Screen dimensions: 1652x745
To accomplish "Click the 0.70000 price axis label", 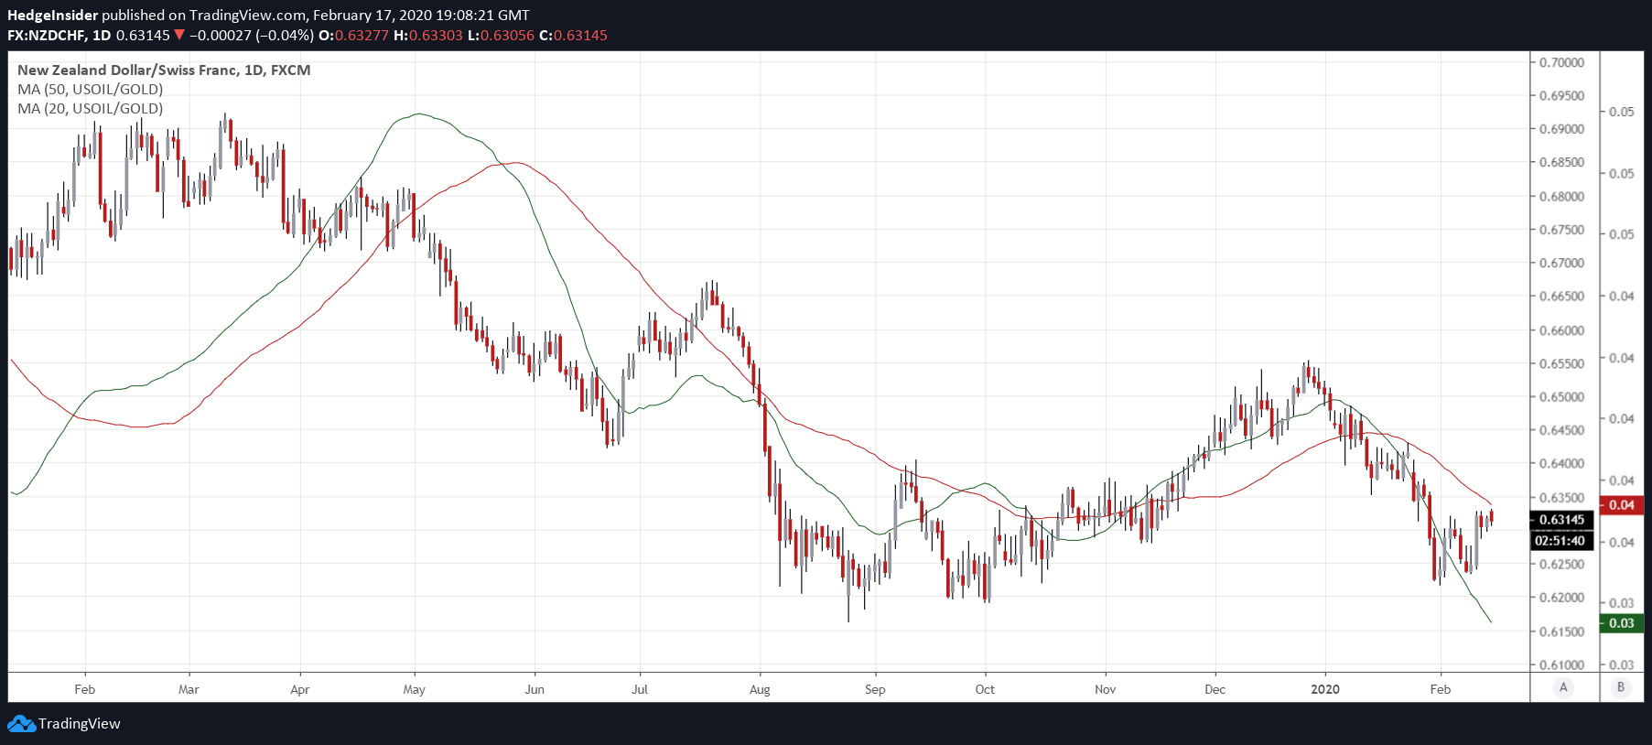I will coord(1561,62).
